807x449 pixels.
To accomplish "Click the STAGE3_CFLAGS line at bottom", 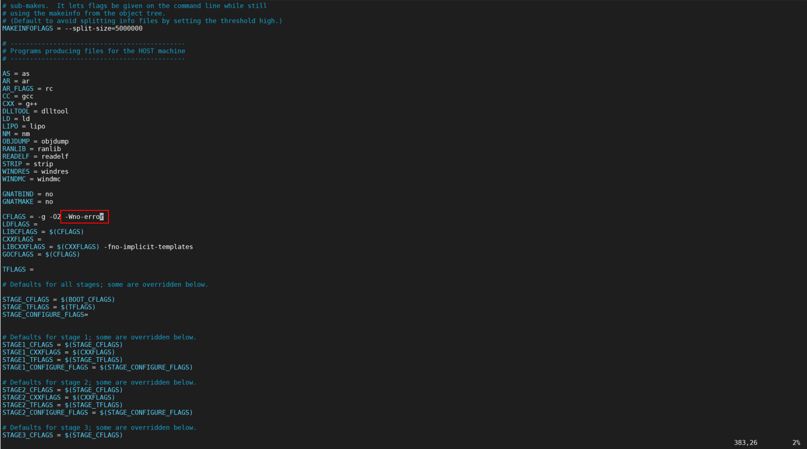I will [x=62, y=435].
